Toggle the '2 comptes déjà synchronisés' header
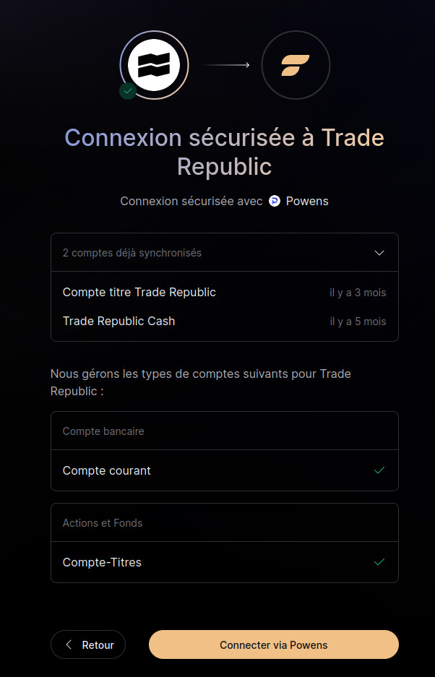 [132, 253]
